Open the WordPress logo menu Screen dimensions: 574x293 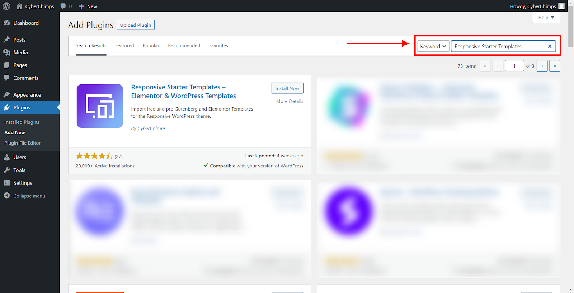click(6, 6)
